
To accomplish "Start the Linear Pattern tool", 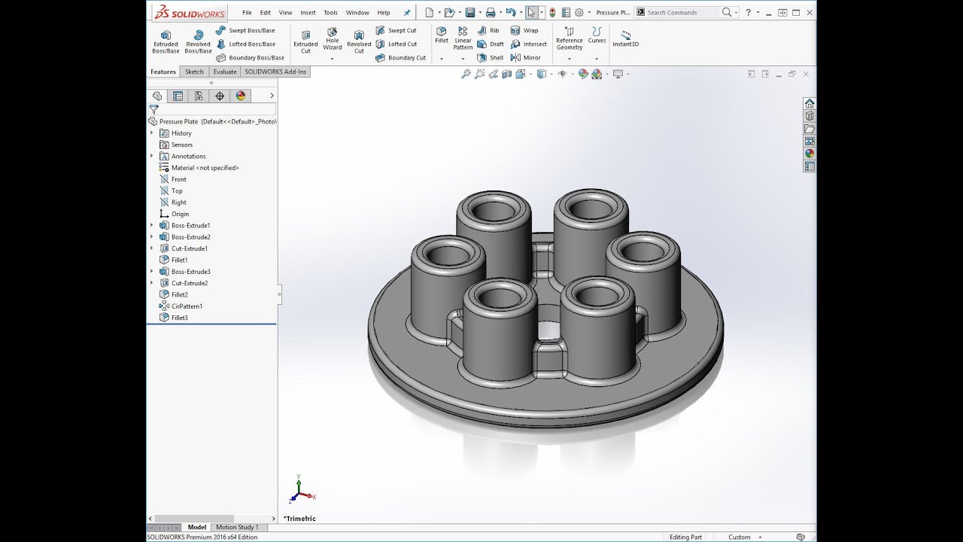I will point(463,38).
